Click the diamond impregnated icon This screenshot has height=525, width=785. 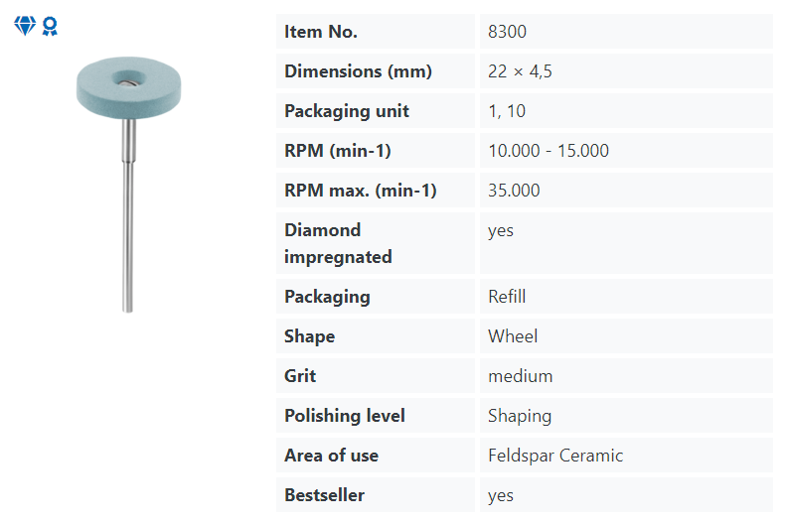24,27
